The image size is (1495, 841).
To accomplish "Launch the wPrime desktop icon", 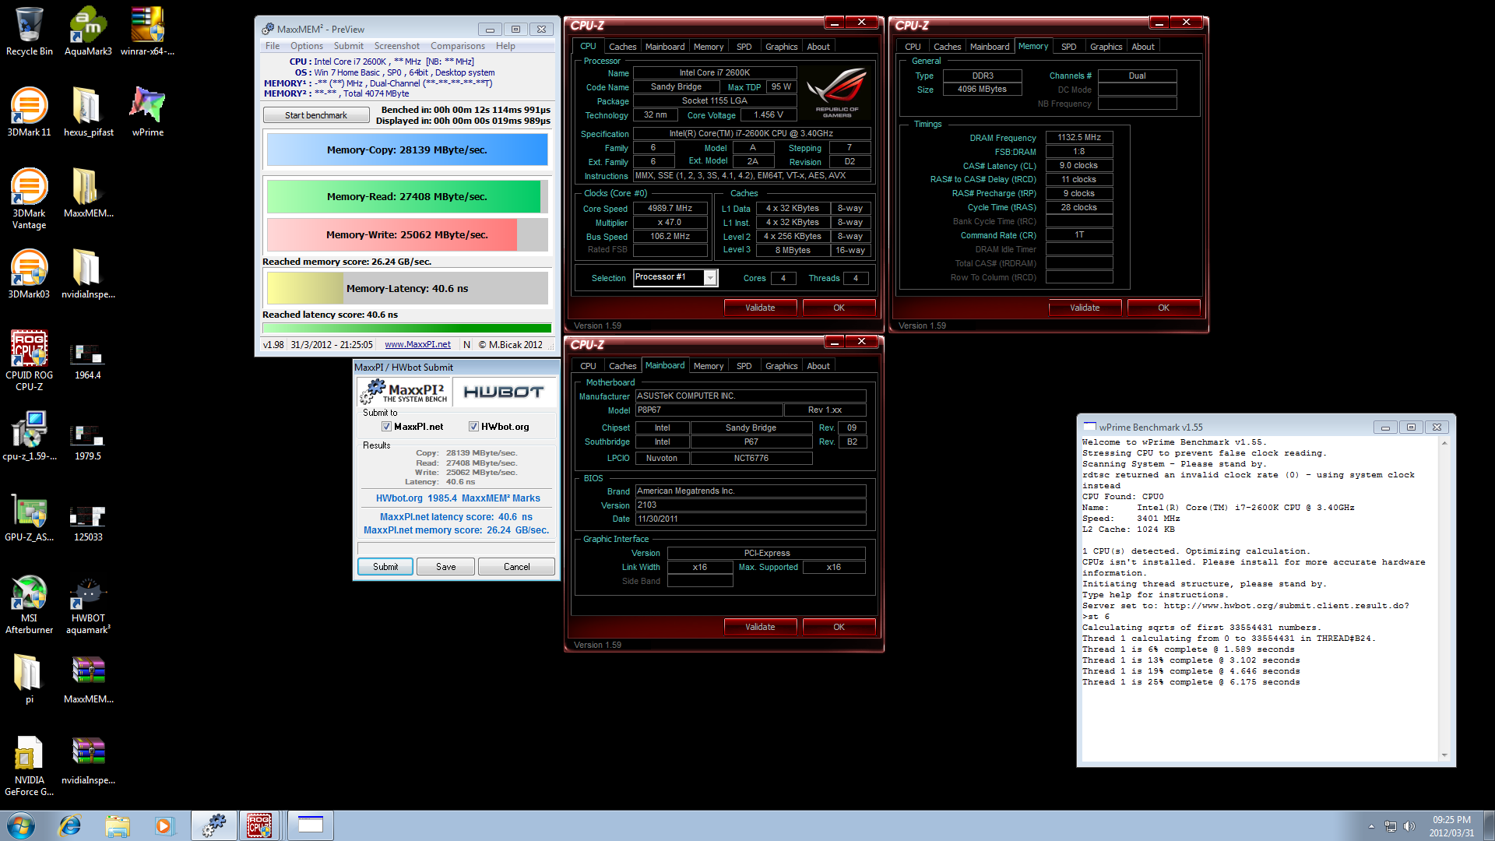I will (147, 112).
